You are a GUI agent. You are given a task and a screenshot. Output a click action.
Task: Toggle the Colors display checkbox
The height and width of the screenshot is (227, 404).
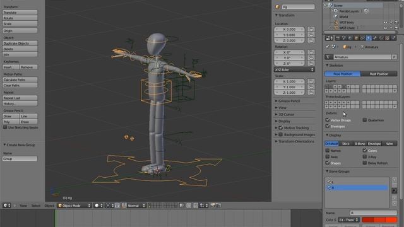(x=365, y=150)
